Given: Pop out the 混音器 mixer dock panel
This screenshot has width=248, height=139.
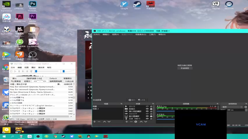Looking at the screenshot, I should 218,104.
